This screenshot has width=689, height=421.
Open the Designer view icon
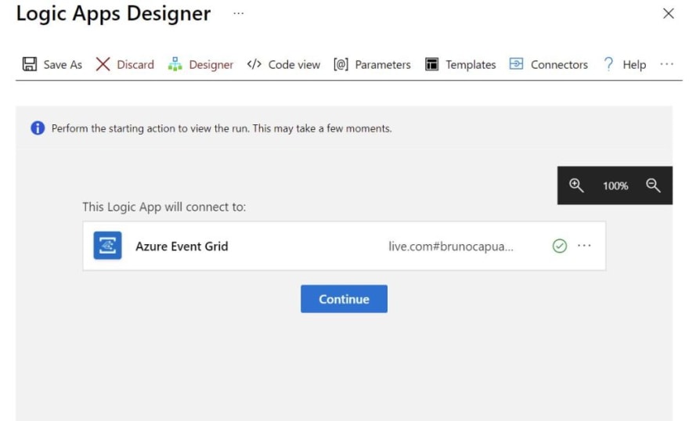[x=175, y=64]
